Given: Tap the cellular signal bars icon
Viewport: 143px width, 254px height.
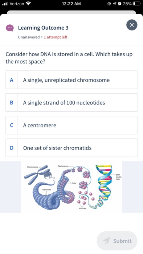Looking at the screenshot, I should pos(5,4).
